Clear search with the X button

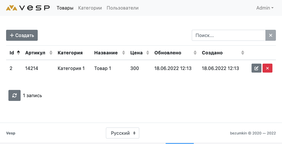[270, 35]
